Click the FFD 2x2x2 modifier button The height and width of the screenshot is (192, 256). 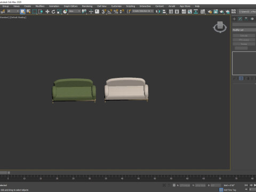[x=244, y=40]
